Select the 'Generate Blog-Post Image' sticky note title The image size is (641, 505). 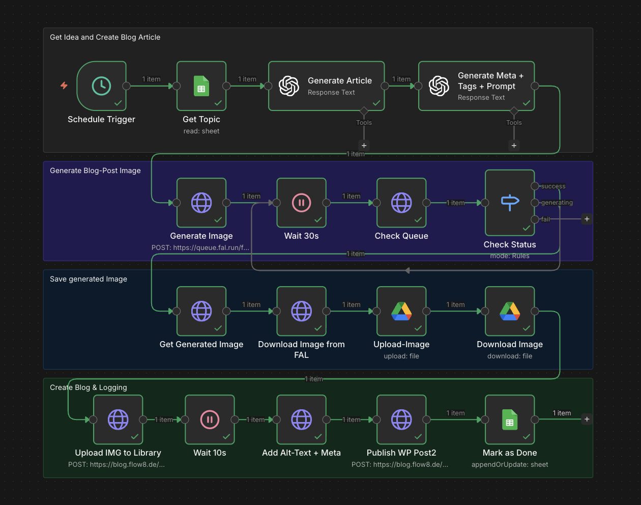95,171
